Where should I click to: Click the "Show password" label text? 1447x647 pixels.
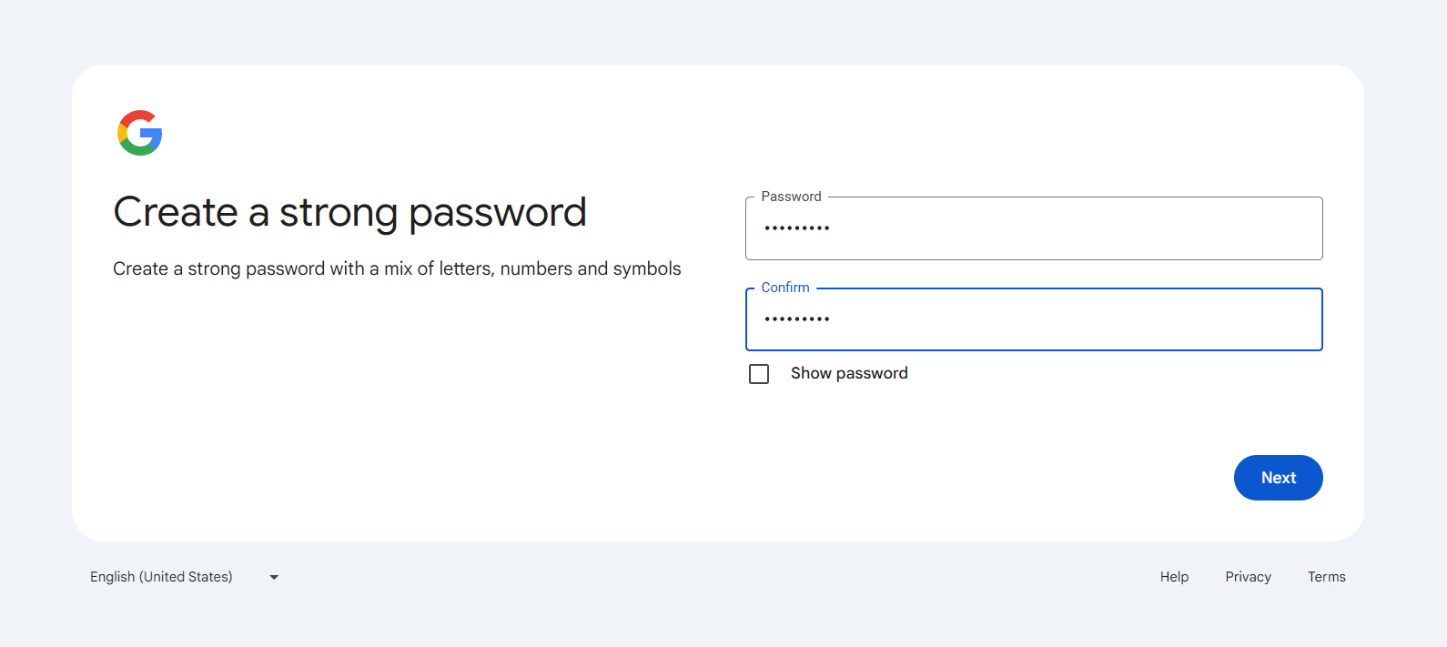(x=848, y=373)
